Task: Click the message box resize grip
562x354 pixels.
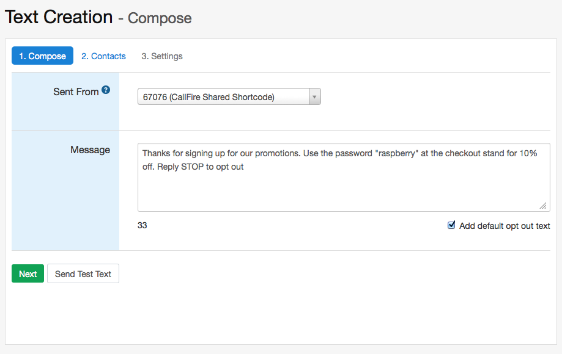Action: point(543,206)
